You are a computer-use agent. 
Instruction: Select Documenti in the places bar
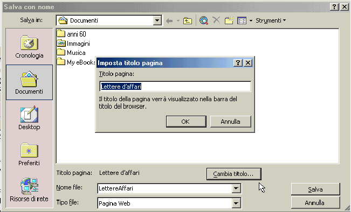pos(29,82)
